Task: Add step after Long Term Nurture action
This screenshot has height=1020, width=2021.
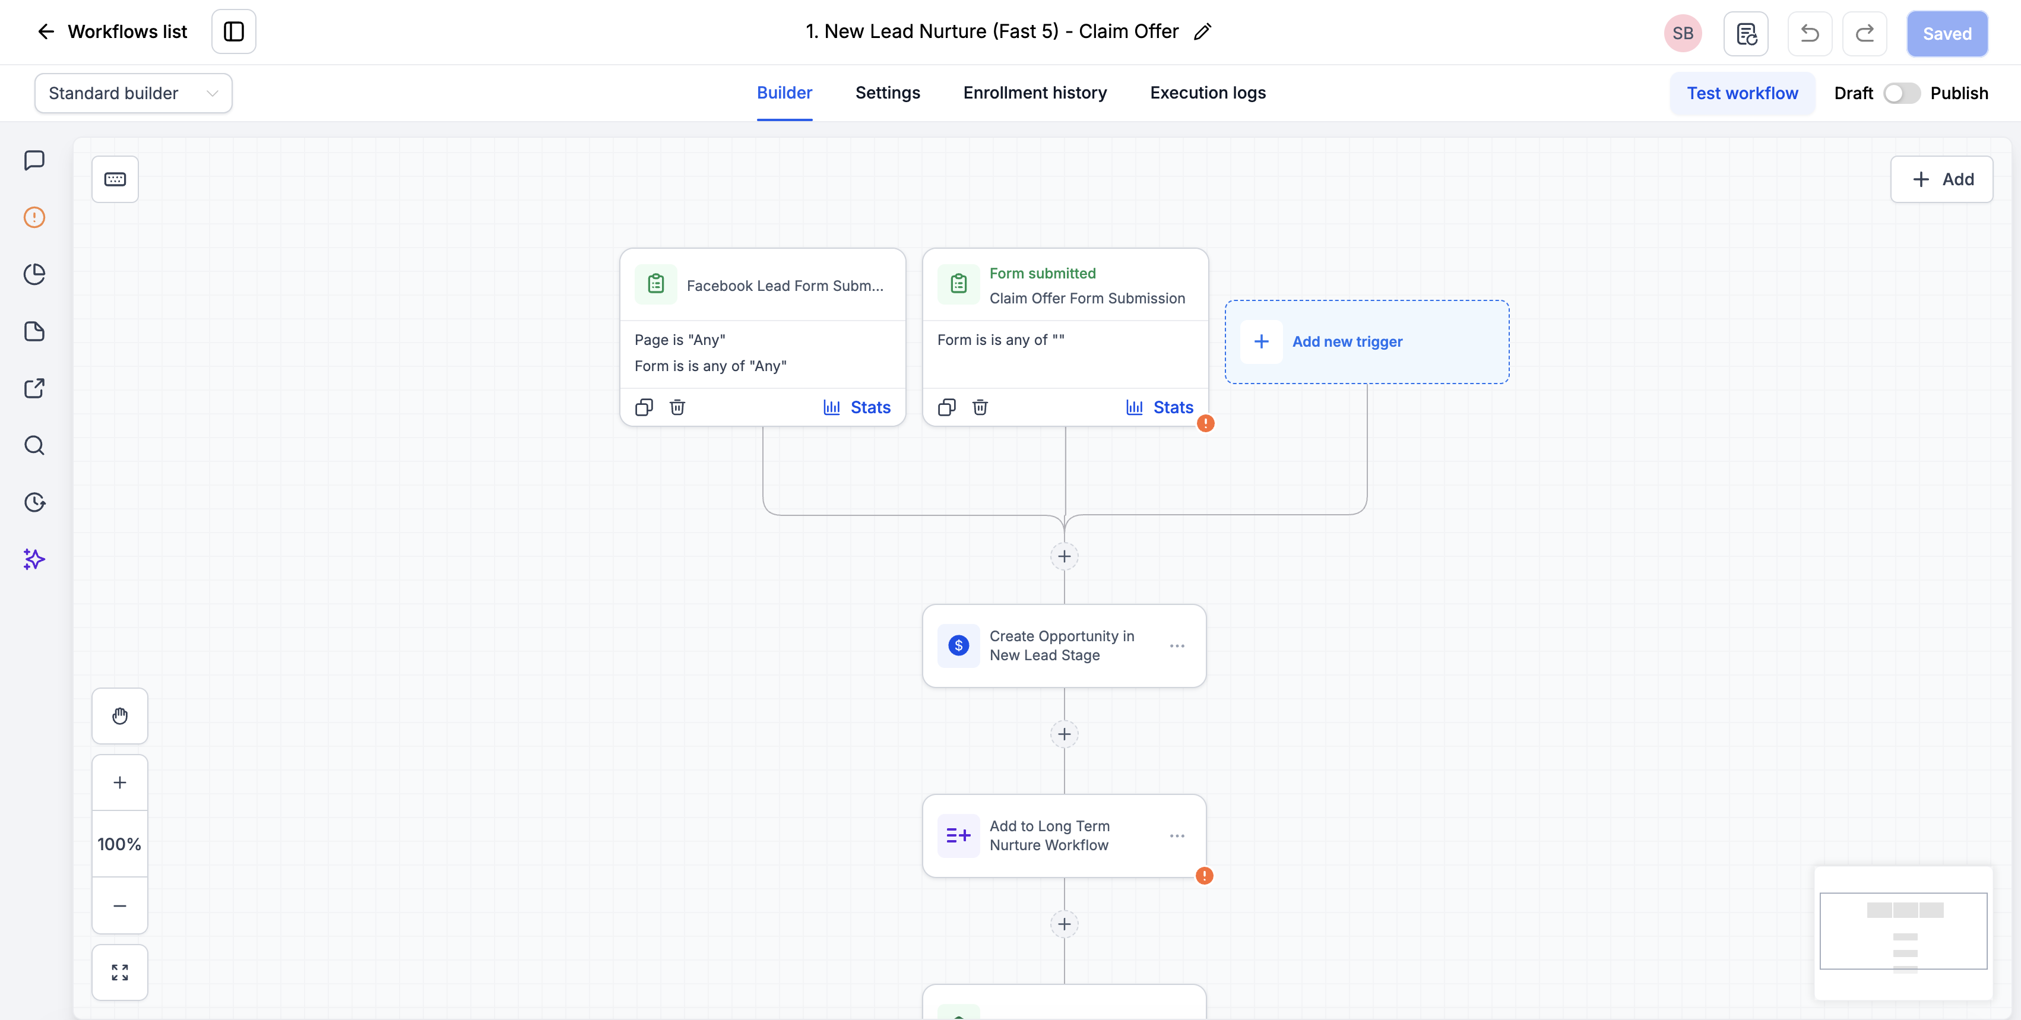Action: [1065, 924]
